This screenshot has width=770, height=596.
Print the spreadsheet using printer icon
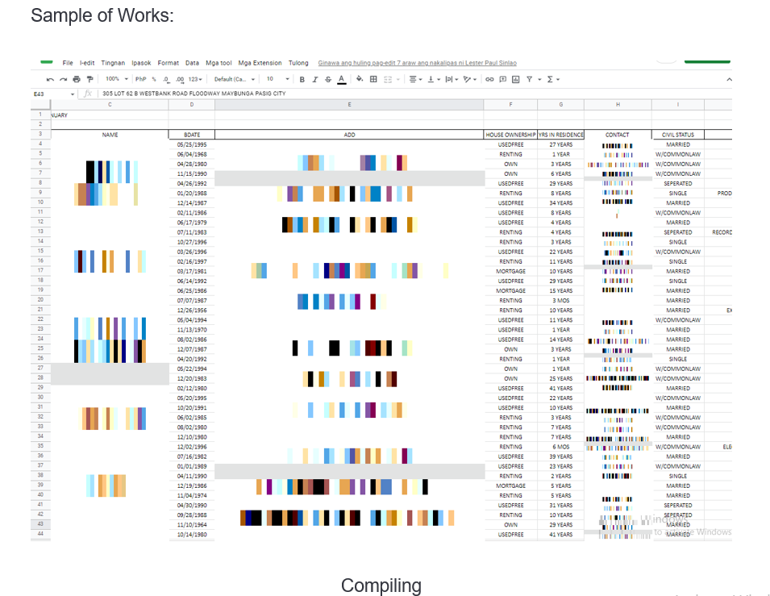click(x=76, y=79)
